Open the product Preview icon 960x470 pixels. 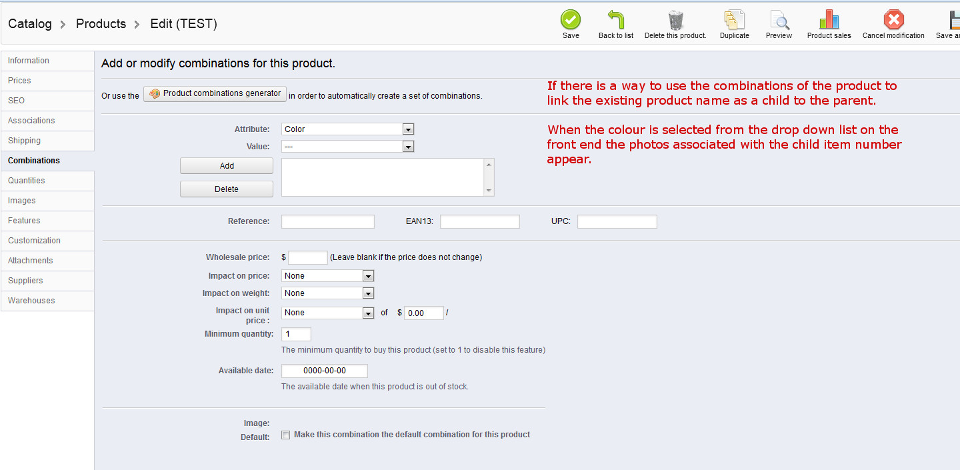tap(779, 20)
